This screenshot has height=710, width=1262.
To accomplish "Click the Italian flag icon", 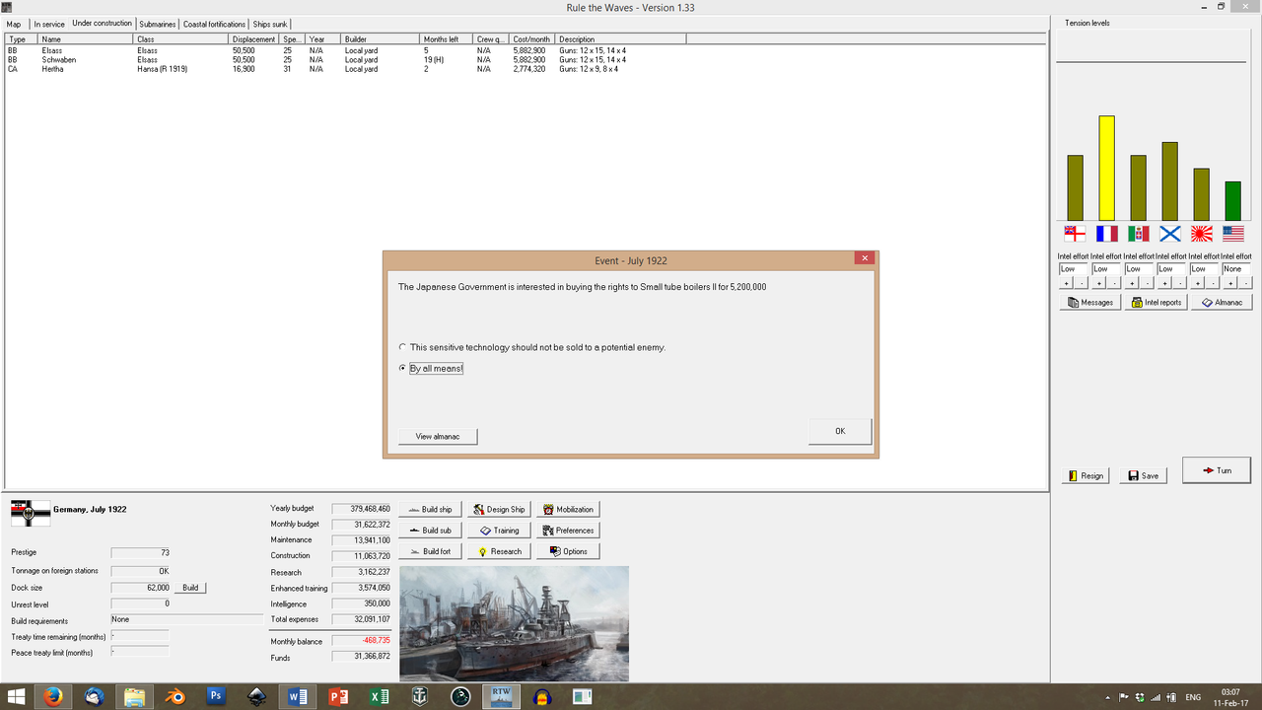I will (x=1138, y=234).
